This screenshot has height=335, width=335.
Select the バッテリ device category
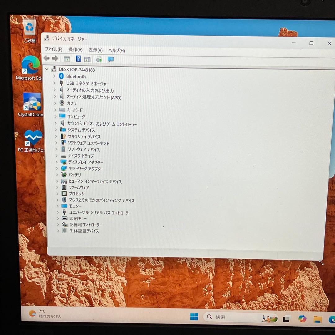click(x=75, y=175)
